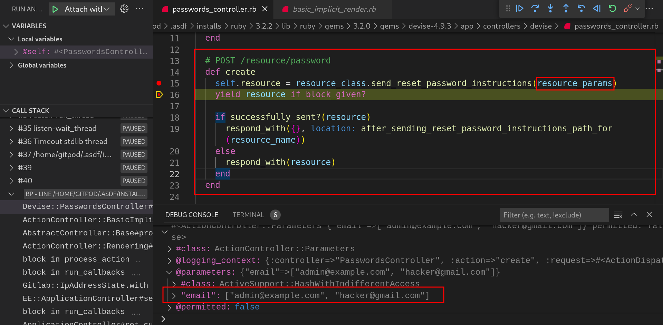Screen dimensions: 663x325
Task: Open editor more actions ellipsis
Action: tap(649, 9)
